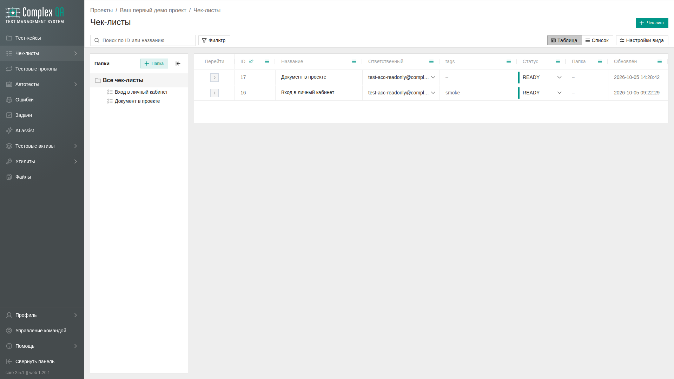Viewport: 674px width, 379px height.
Task: Expand the Утилиты sidebar chevron
Action: tap(75, 161)
